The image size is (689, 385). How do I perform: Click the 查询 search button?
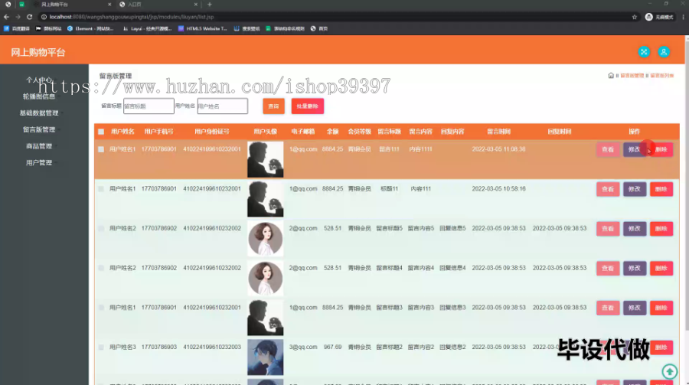(x=273, y=106)
